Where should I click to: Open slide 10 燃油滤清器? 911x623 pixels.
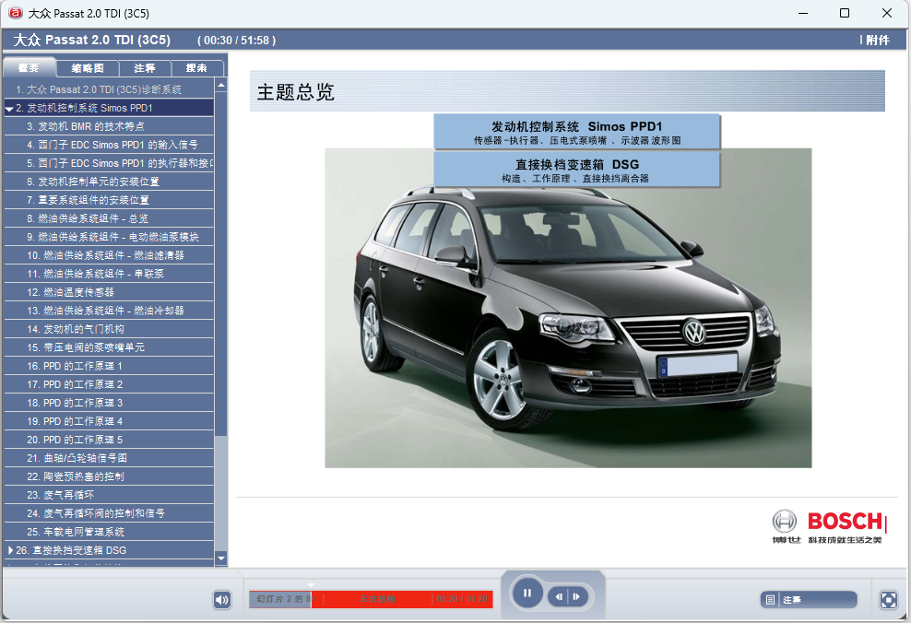coord(109,255)
